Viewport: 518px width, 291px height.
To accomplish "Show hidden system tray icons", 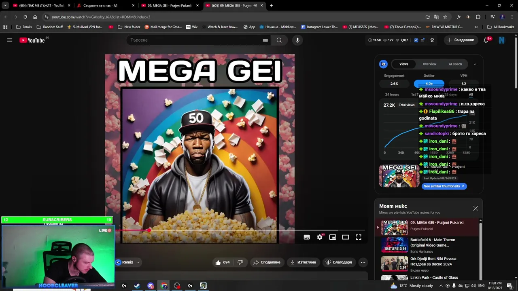I will pyautogui.click(x=441, y=286).
